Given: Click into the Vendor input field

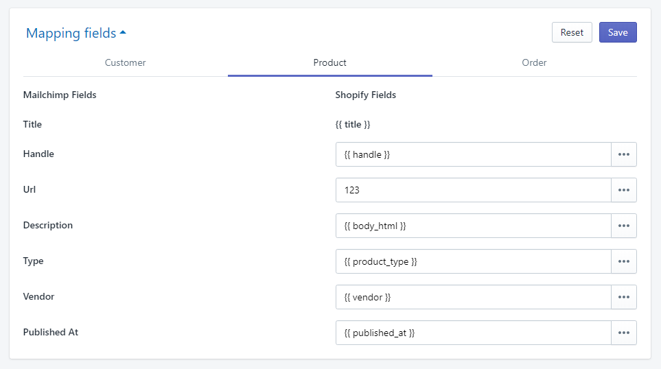Looking at the screenshot, I should (x=473, y=297).
